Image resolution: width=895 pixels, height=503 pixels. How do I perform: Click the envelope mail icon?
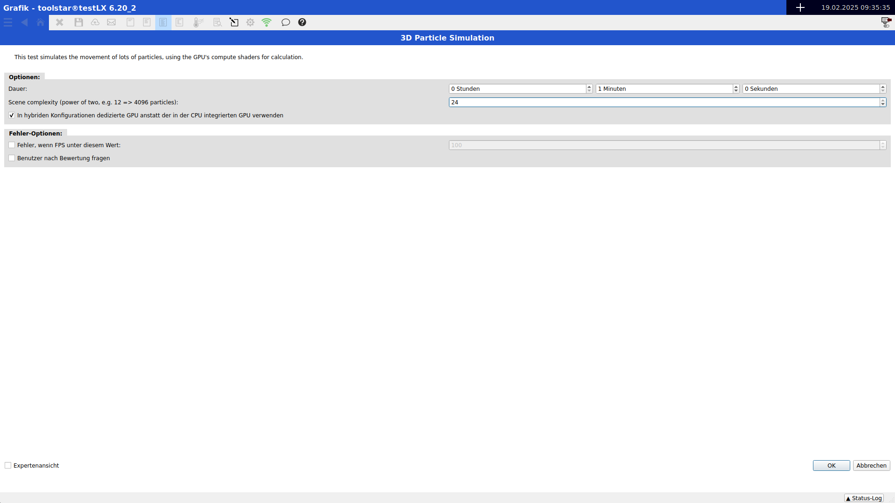click(111, 22)
